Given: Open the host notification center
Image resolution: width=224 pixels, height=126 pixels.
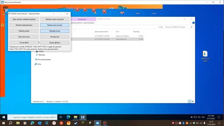Looking at the screenshot, I should 219,123.
